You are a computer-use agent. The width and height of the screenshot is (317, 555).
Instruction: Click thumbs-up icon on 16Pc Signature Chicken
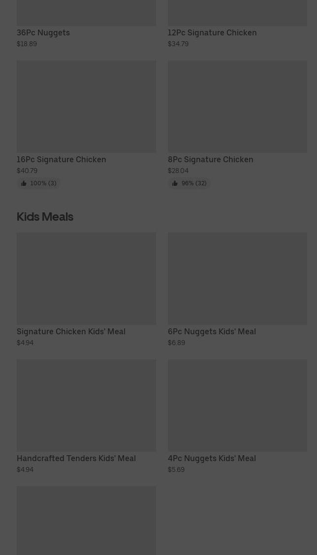pos(24,183)
